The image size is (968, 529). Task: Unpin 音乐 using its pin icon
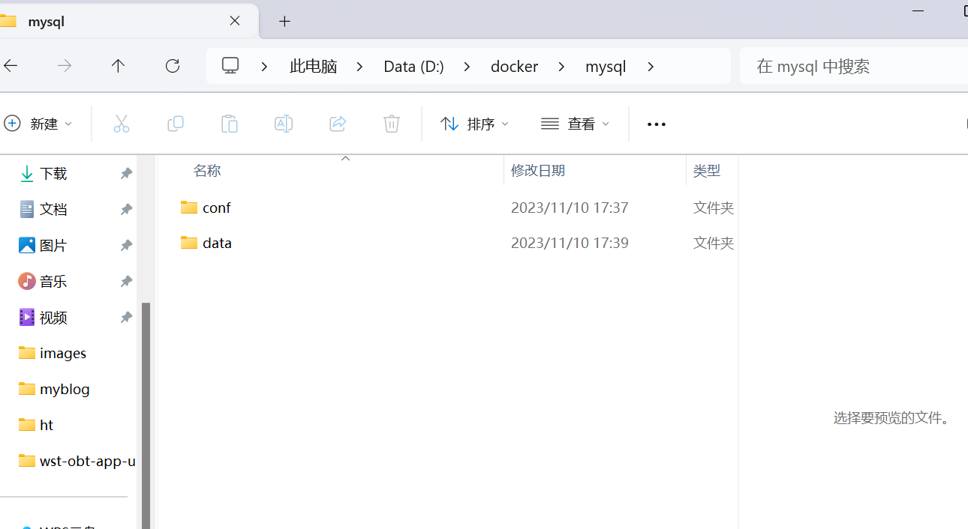[126, 281]
